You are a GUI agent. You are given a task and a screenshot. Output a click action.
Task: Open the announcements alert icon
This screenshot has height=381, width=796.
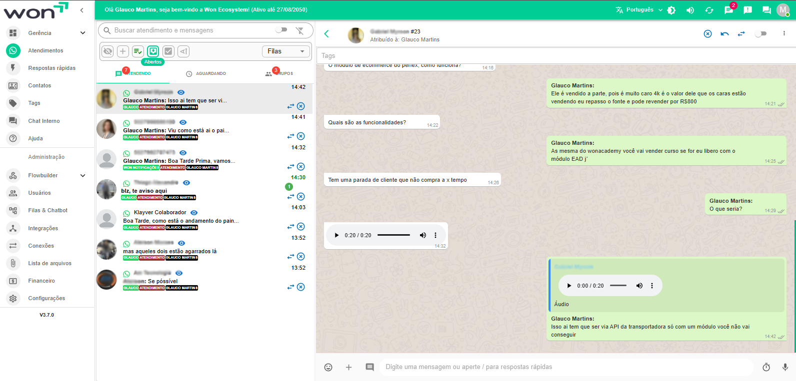tap(747, 10)
